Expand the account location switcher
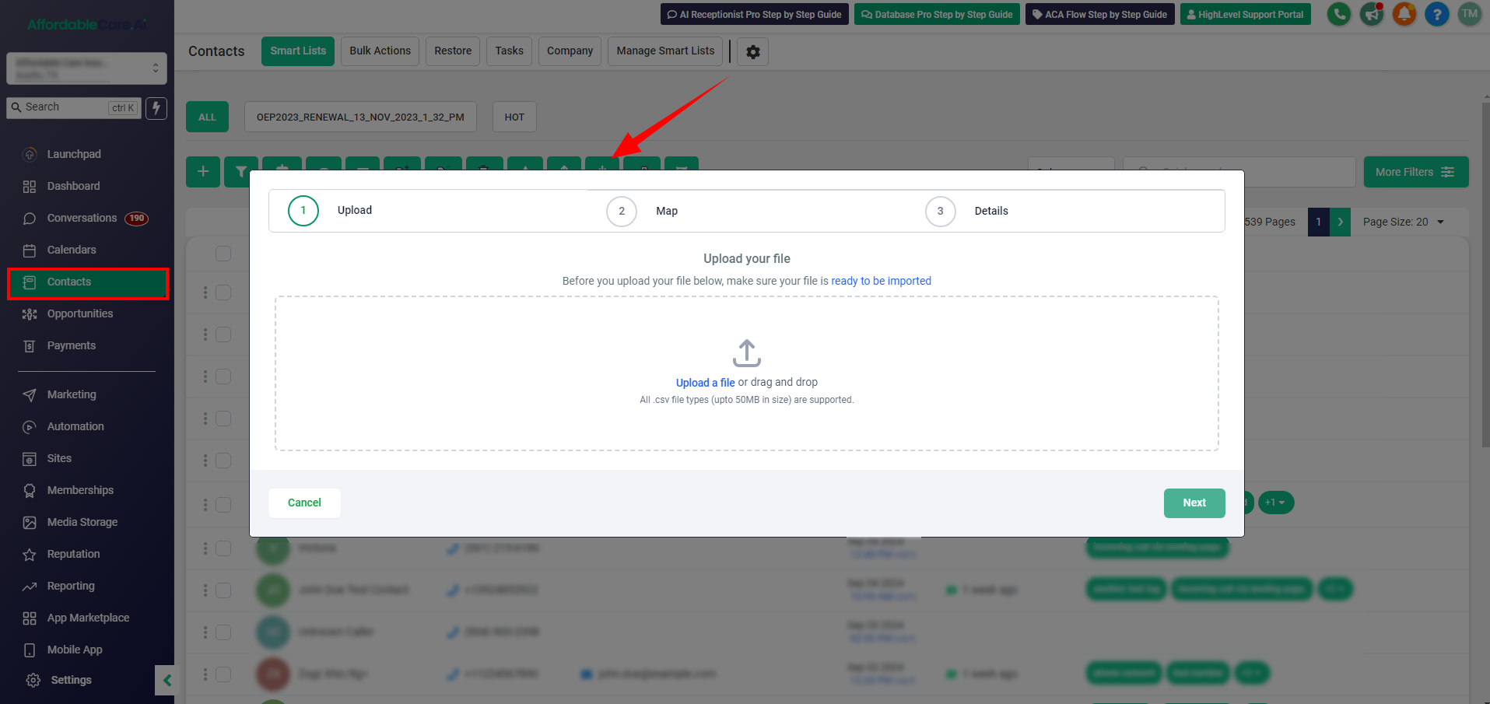The image size is (1490, 704). [x=86, y=68]
